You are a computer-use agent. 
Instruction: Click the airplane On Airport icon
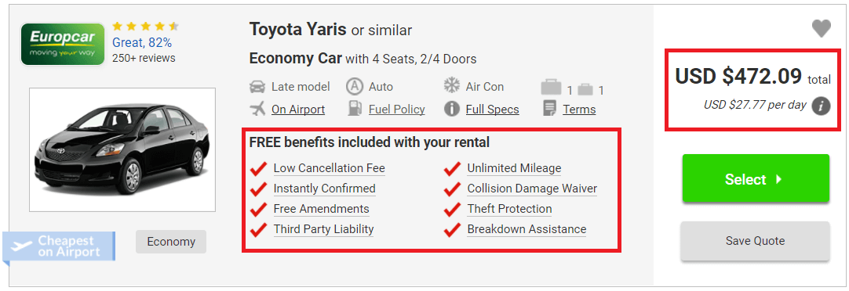[257, 109]
